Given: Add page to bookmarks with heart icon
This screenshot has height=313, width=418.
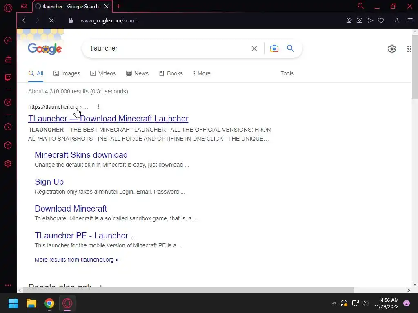Looking at the screenshot, I should (x=381, y=20).
